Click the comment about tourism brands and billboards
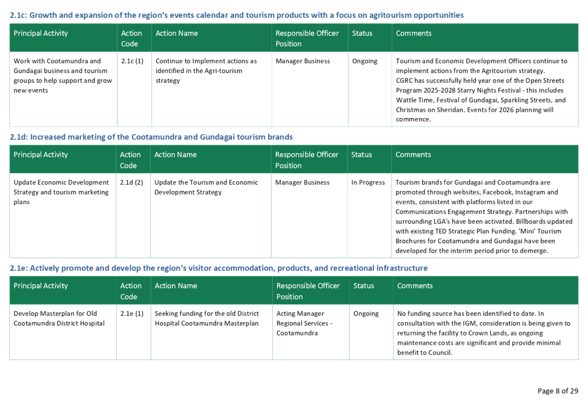 [484, 216]
